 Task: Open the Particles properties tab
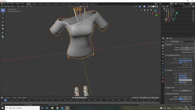163,66
